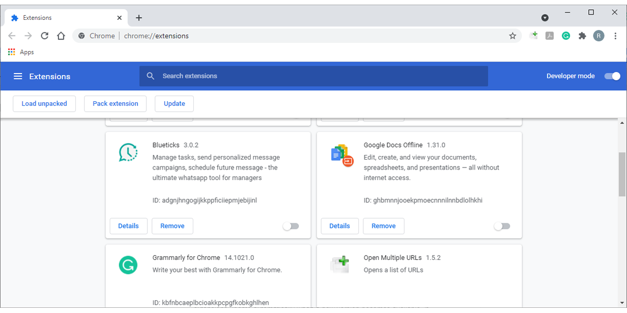Click the Extensions page heading
Image resolution: width=627 pixels, height=313 pixels.
click(50, 76)
